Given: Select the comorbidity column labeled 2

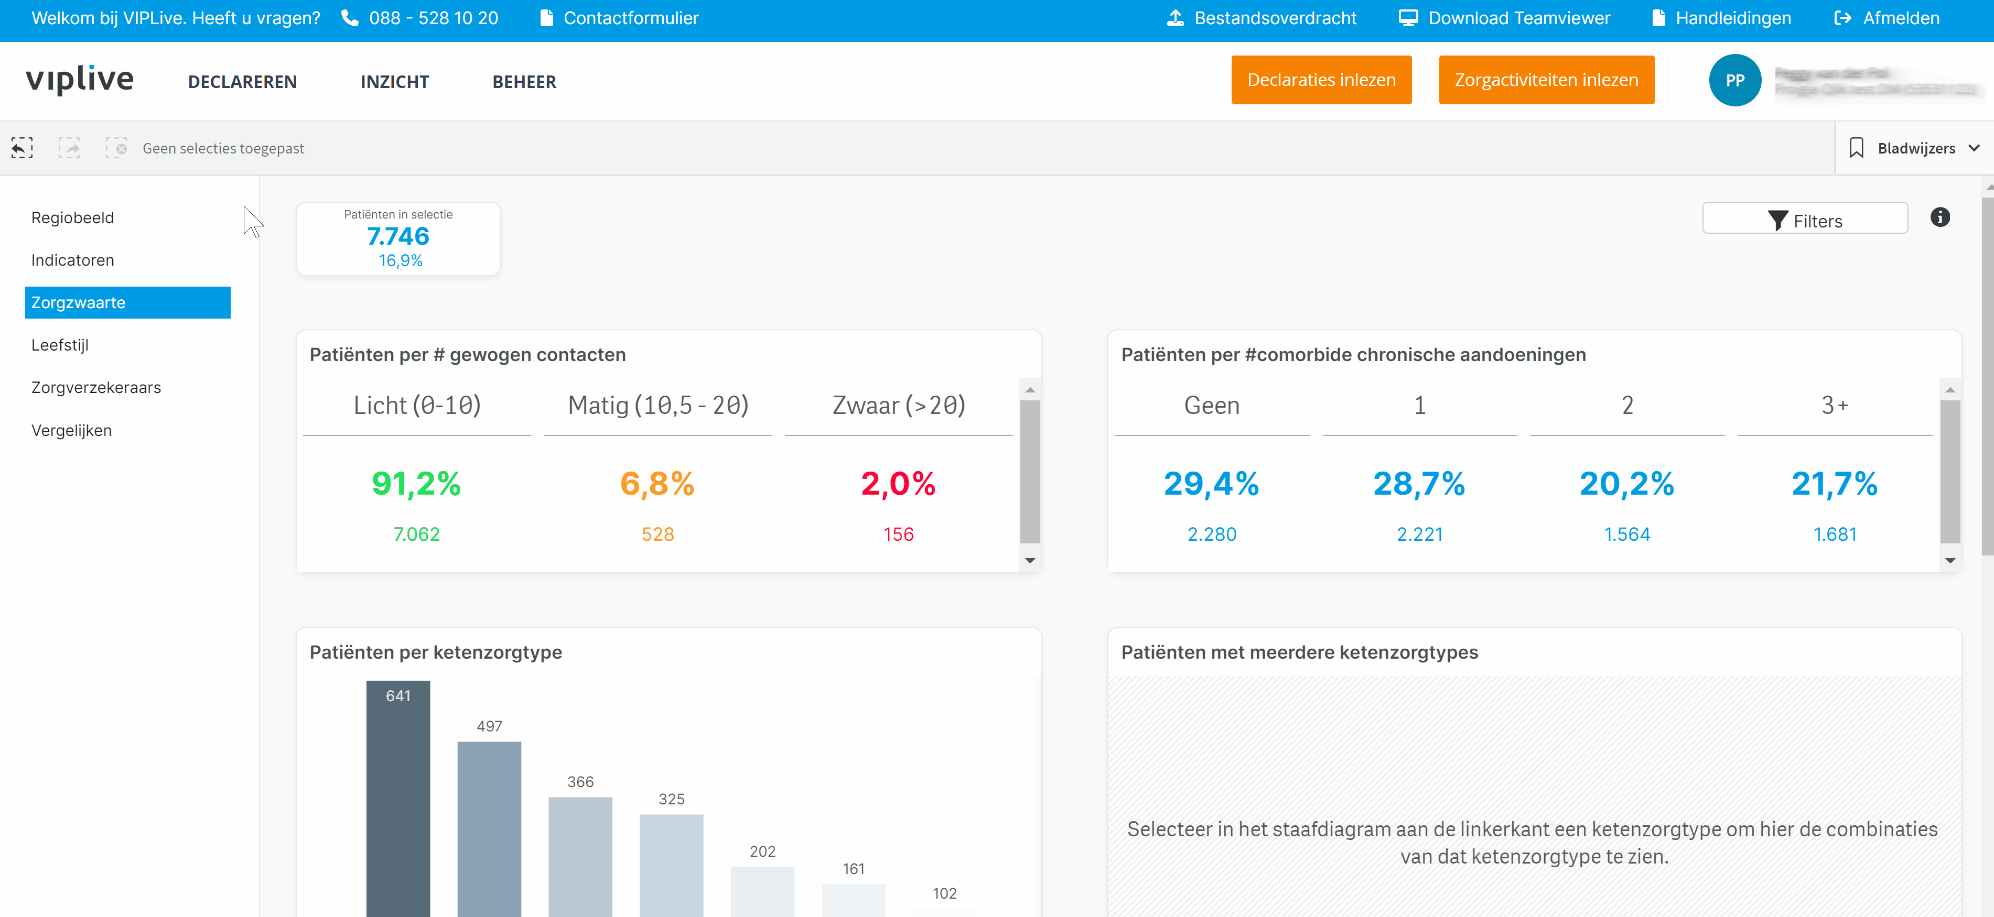Looking at the screenshot, I should (x=1627, y=406).
